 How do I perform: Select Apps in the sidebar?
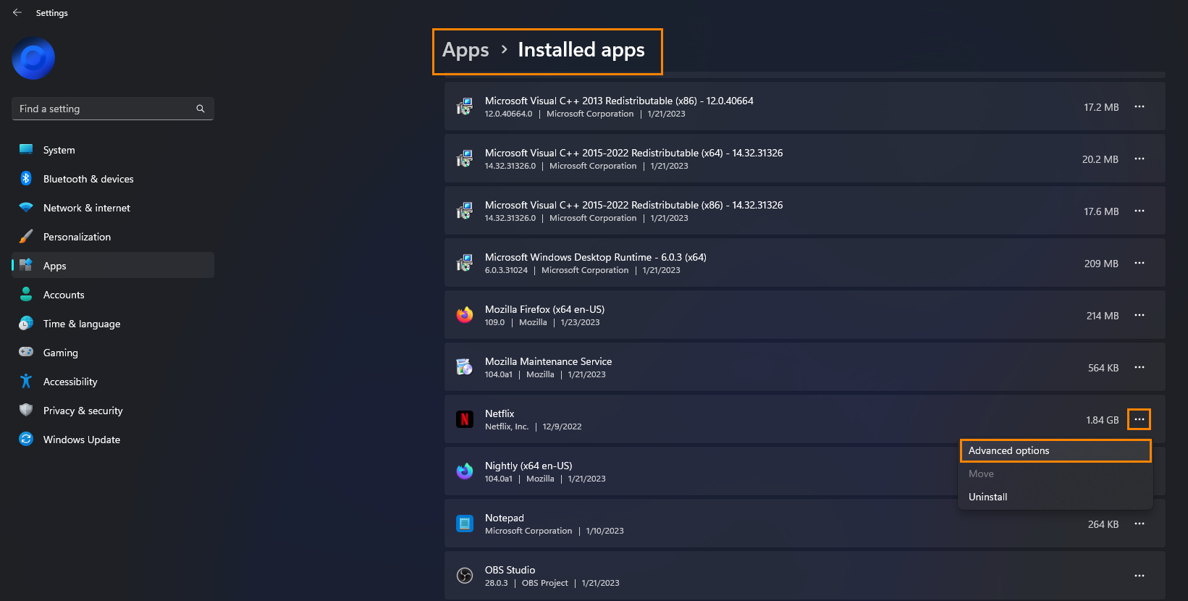[113, 266]
